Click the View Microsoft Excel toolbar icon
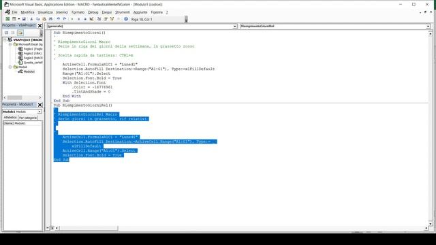Screen dimensions: 436x245 tap(7, 19)
